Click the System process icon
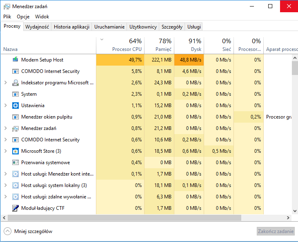Image resolution: width=298 pixels, height=242 pixels. point(16,94)
